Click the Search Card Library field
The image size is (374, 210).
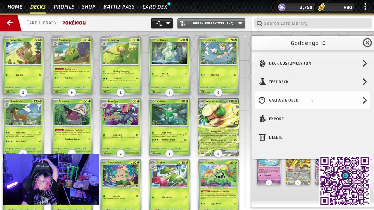click(313, 23)
